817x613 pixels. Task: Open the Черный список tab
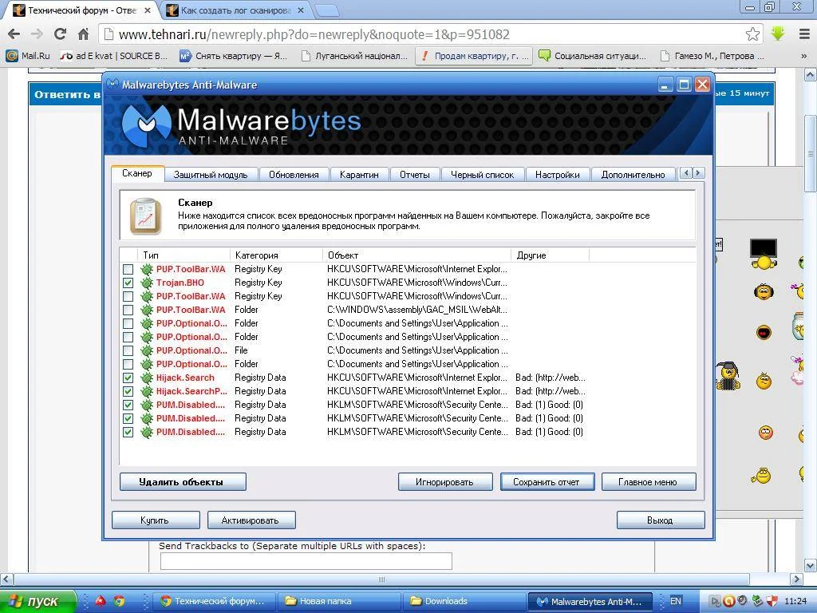(x=482, y=175)
